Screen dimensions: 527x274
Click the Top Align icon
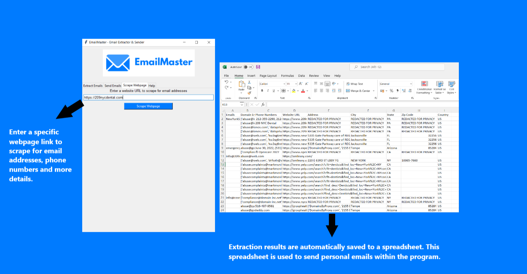point(315,84)
